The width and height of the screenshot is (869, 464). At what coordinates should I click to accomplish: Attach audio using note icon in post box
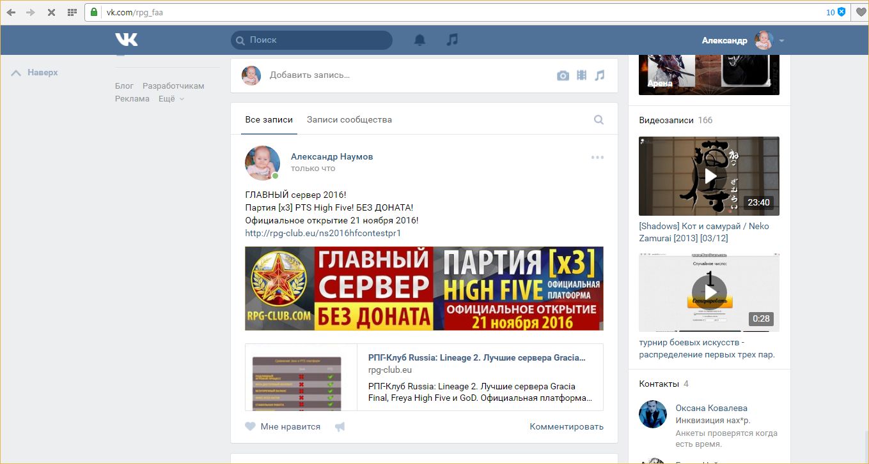(599, 75)
